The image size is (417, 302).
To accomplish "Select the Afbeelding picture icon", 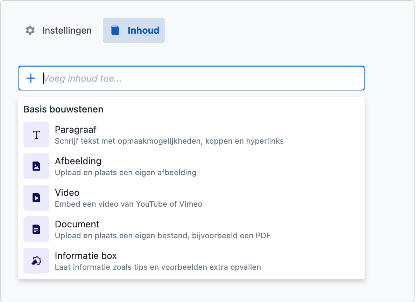I will 36,166.
